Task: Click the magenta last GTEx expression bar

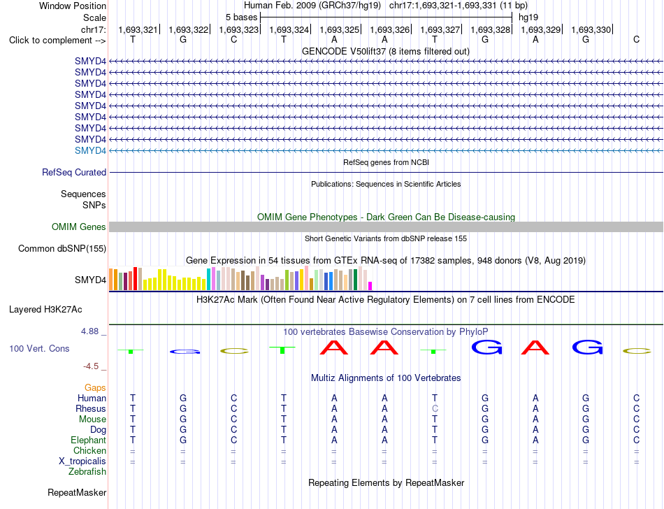Action: click(370, 286)
